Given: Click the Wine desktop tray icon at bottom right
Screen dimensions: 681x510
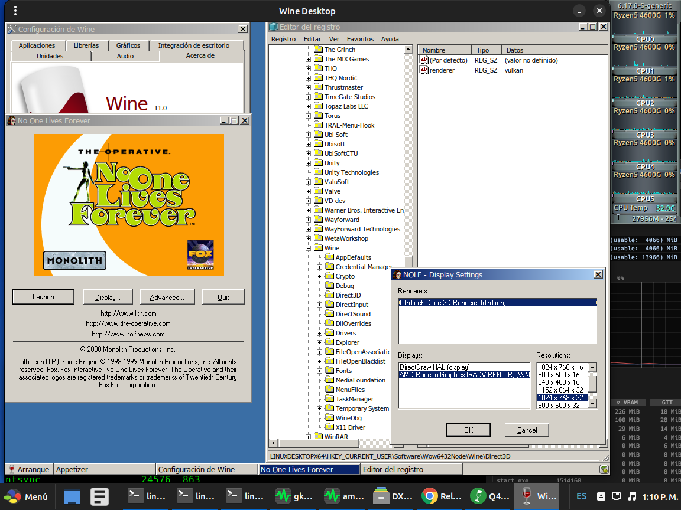Looking at the screenshot, I should (604, 469).
